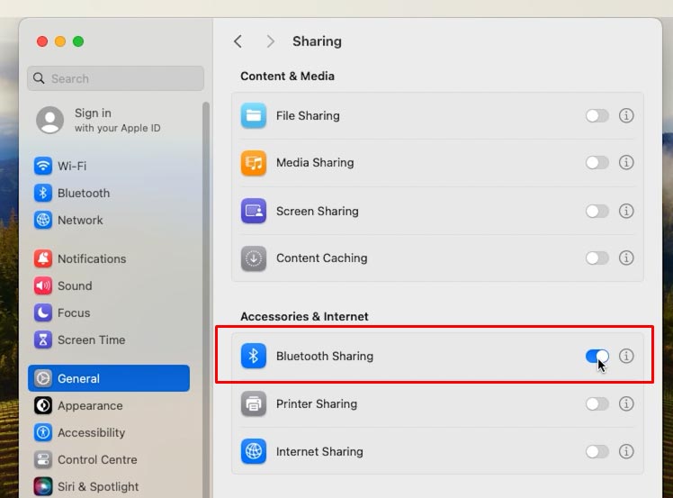This screenshot has width=673, height=498.
Task: Open Control Centre label
Action: (x=97, y=460)
